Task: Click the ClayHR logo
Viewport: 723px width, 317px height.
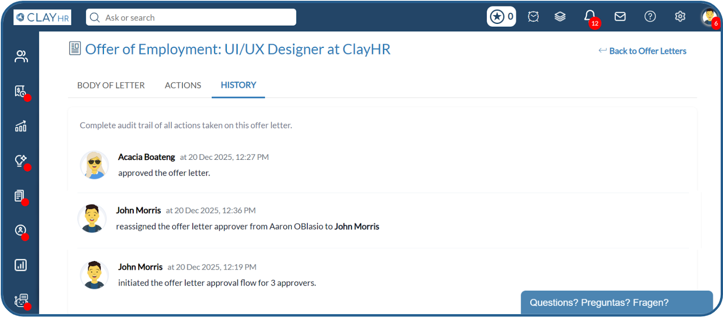Action: 42,17
